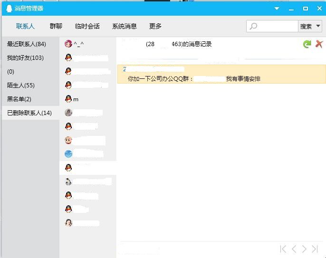The width and height of the screenshot is (326, 258).
Task: Go to the last page of records
Action: [315, 249]
